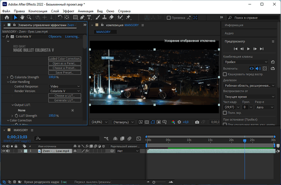Image resolution: width=281 pixels, height=185 pixels.
Task: Select the Hand tool
Action: (x=22, y=17)
